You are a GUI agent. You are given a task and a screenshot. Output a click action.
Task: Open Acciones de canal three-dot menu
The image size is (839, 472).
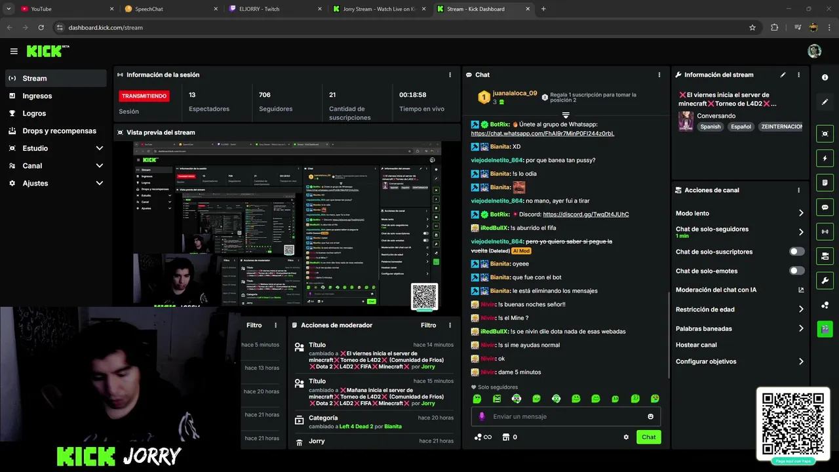click(798, 190)
